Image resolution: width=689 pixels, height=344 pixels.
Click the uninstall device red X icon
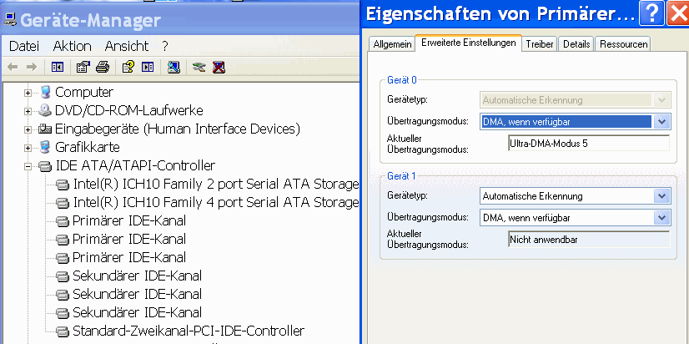click(219, 67)
